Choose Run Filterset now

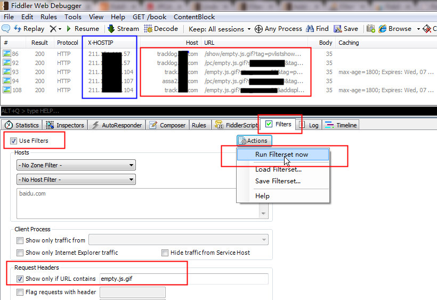pos(283,155)
